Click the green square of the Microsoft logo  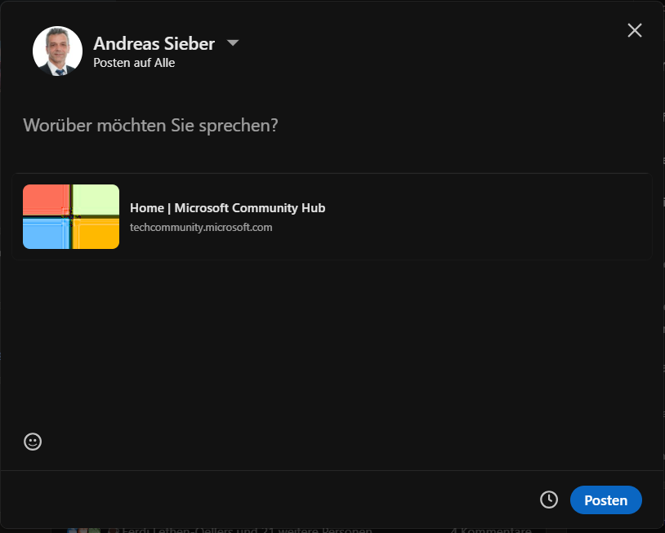tap(96, 199)
